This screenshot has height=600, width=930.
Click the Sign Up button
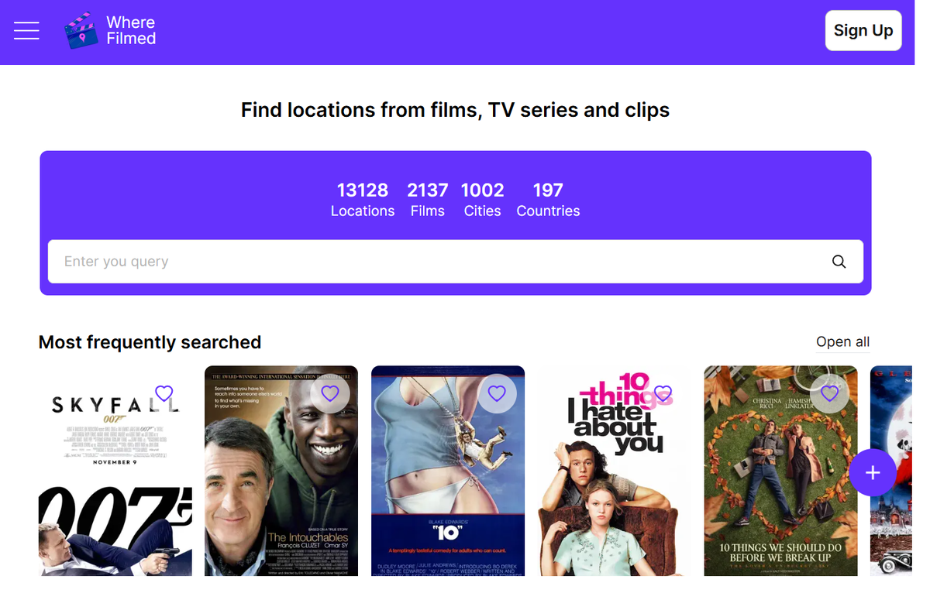tap(863, 30)
